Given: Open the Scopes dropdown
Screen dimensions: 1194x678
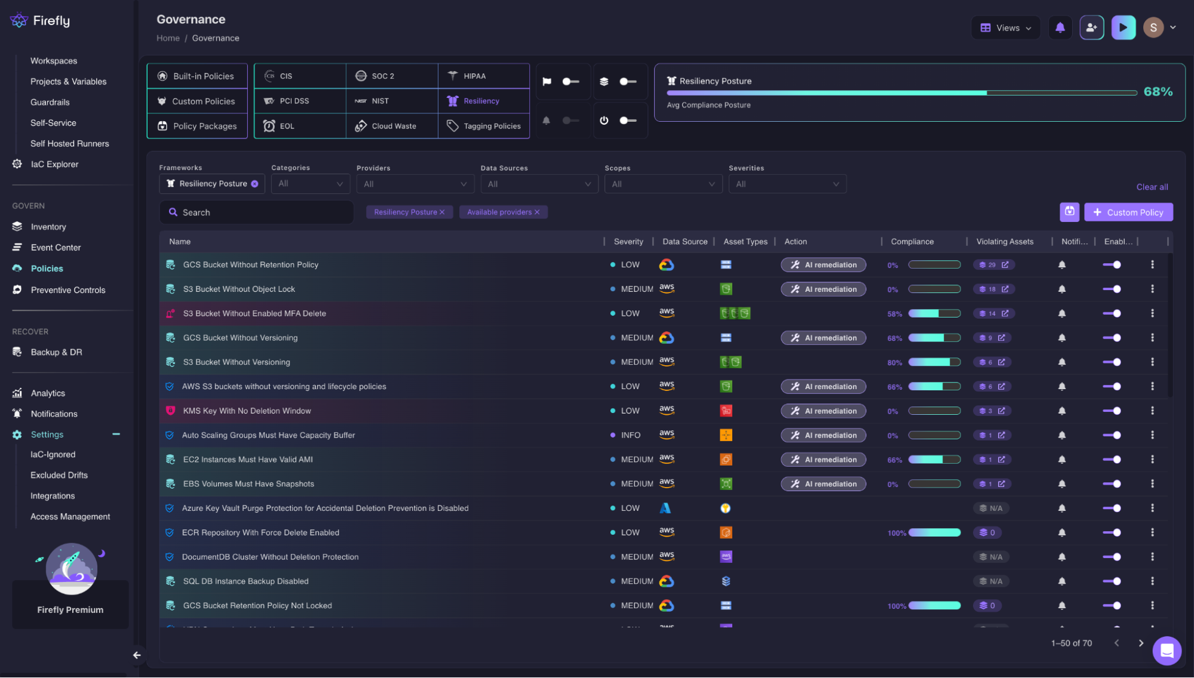Looking at the screenshot, I should (663, 184).
